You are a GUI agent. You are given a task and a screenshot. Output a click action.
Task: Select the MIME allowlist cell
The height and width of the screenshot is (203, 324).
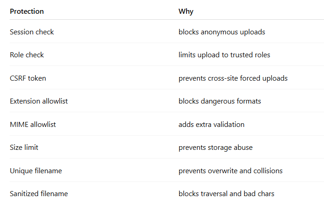[33, 125]
